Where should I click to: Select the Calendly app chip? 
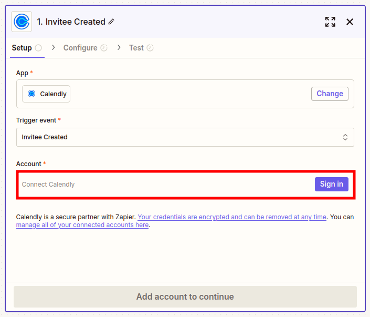(x=46, y=94)
